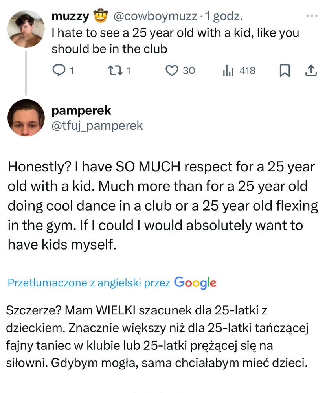Open the @cowboymuzz handle link

[x=155, y=17]
